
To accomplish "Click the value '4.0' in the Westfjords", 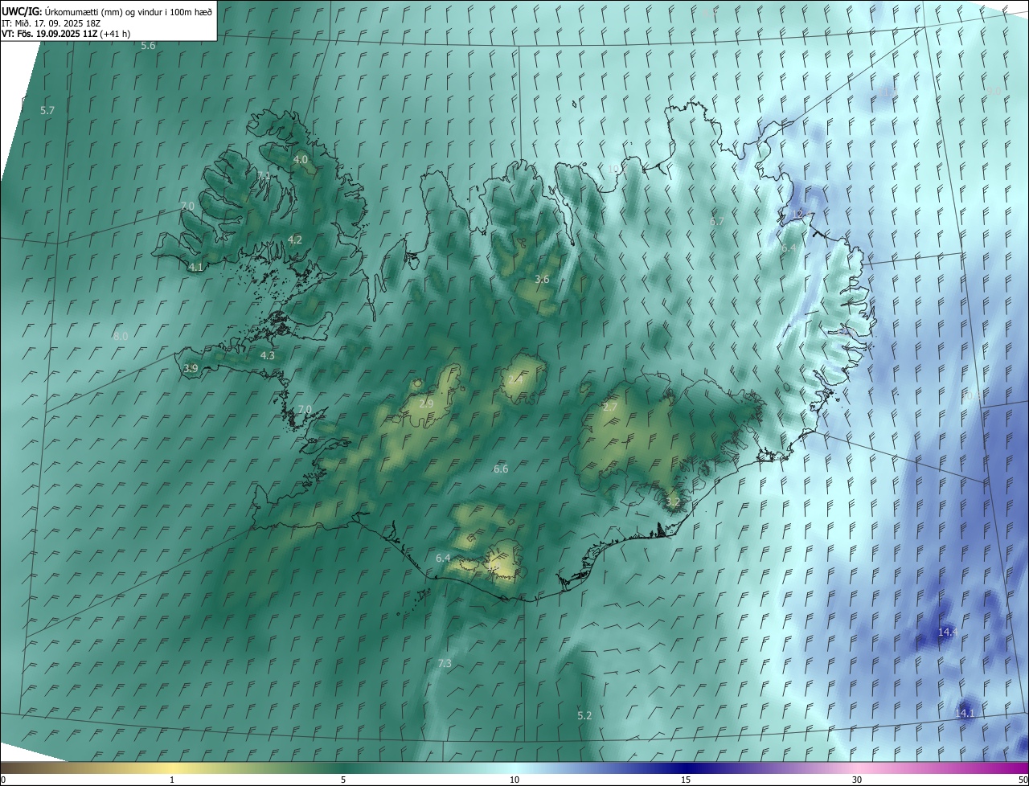I will (300, 160).
